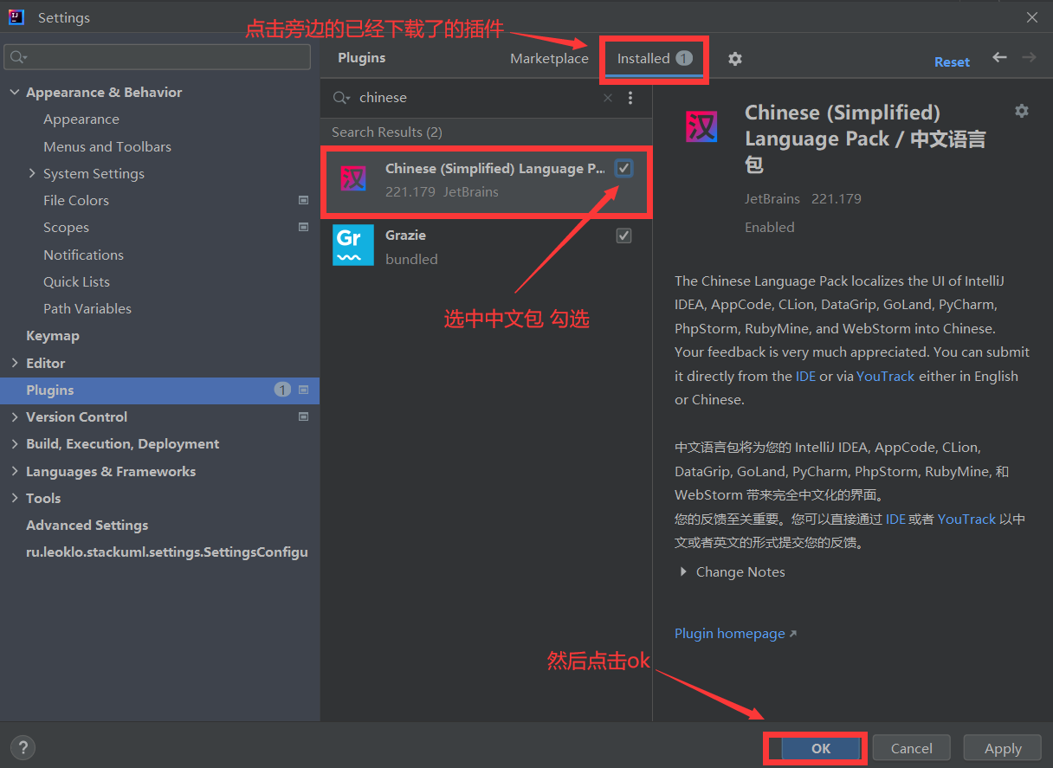Select Appearance settings page
The height and width of the screenshot is (768, 1053).
pos(81,119)
